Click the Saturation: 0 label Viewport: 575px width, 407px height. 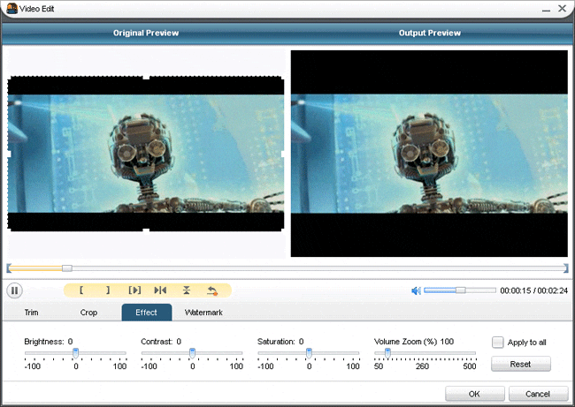coord(280,342)
